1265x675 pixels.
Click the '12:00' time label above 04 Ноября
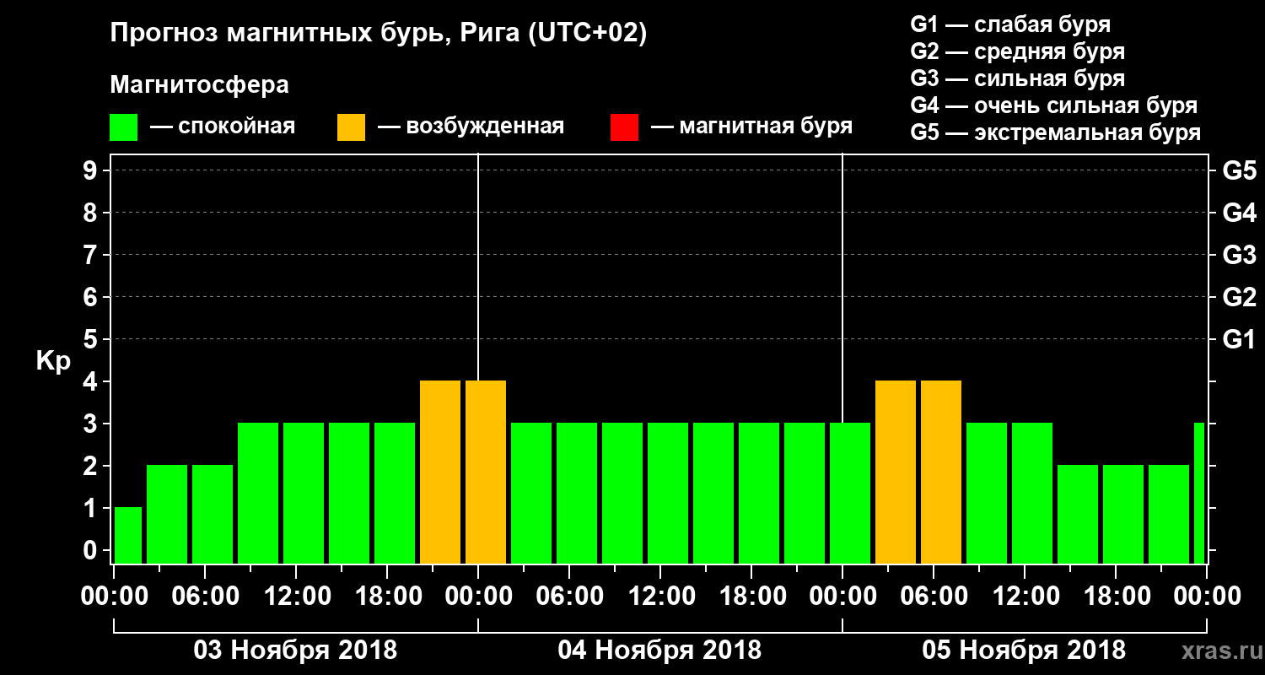[x=660, y=597]
